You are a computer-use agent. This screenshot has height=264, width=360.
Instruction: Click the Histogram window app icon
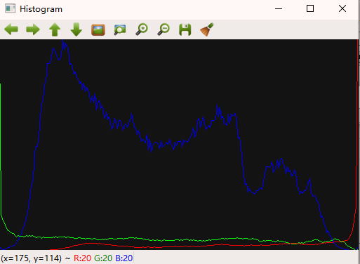11,8
